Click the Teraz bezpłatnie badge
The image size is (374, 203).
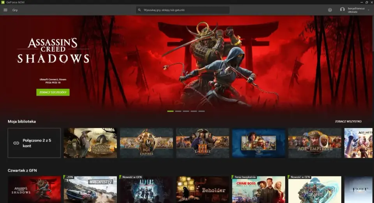(x=244, y=177)
